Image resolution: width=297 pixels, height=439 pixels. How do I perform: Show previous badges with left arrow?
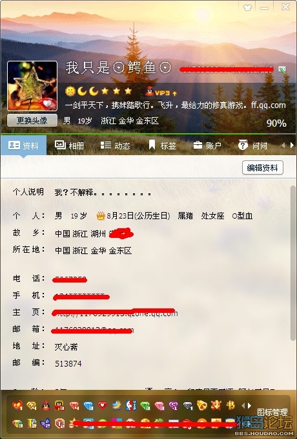(x=243, y=405)
